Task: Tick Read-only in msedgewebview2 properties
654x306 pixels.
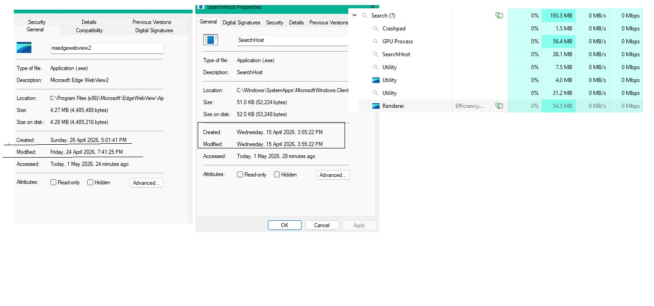Action: 54,182
